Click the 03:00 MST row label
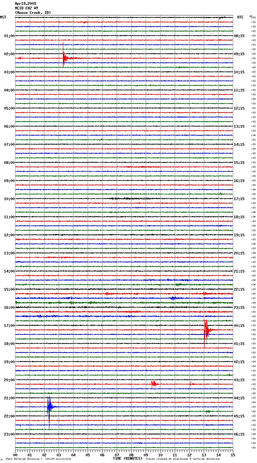The height and width of the screenshot is (463, 257). pos(9,72)
